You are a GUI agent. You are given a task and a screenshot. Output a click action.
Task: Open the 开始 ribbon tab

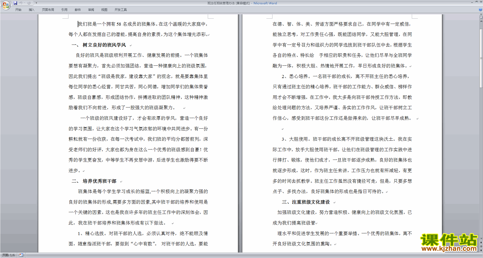(18, 10)
